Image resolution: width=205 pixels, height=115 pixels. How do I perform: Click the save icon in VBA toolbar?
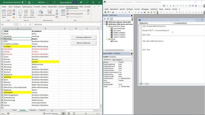[x=113, y=12]
